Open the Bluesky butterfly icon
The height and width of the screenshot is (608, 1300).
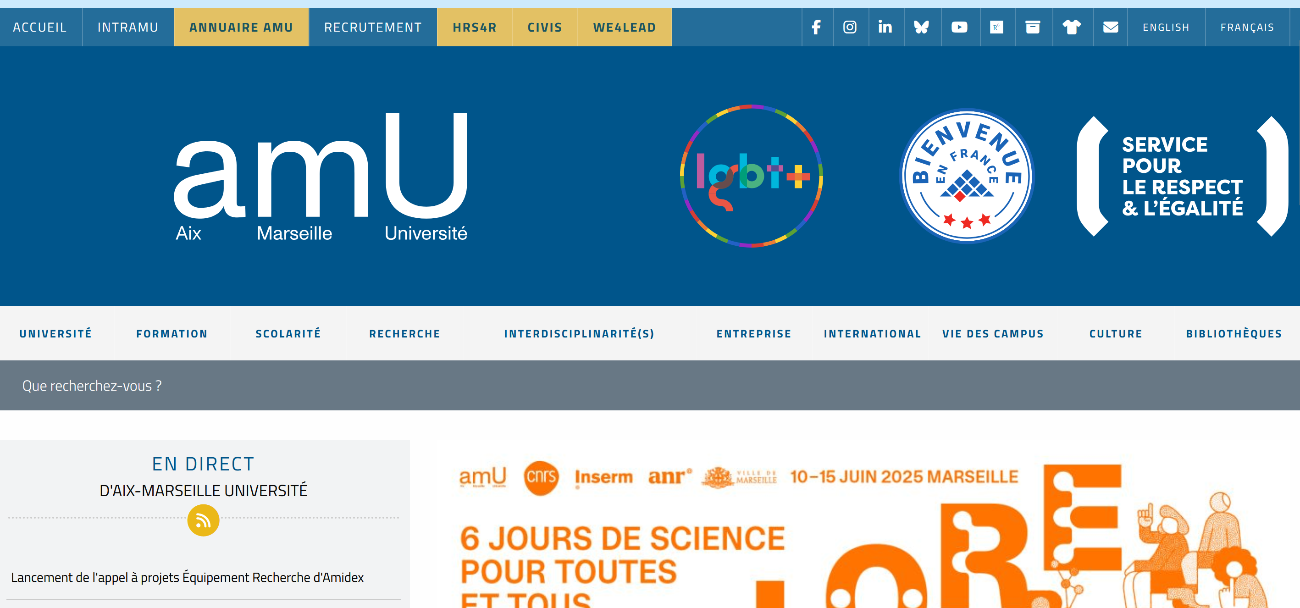tap(922, 27)
